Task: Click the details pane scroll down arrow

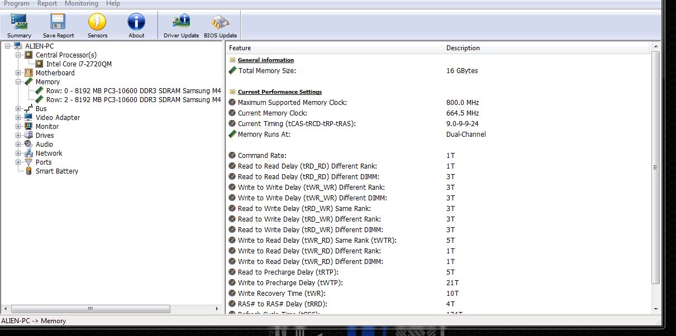Action: pyautogui.click(x=656, y=309)
